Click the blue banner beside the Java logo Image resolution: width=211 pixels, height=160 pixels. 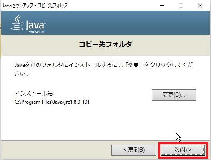[125, 23]
